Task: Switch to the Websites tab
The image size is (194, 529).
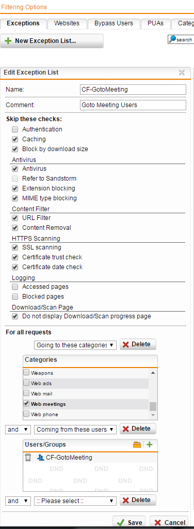Action: pyautogui.click(x=67, y=23)
